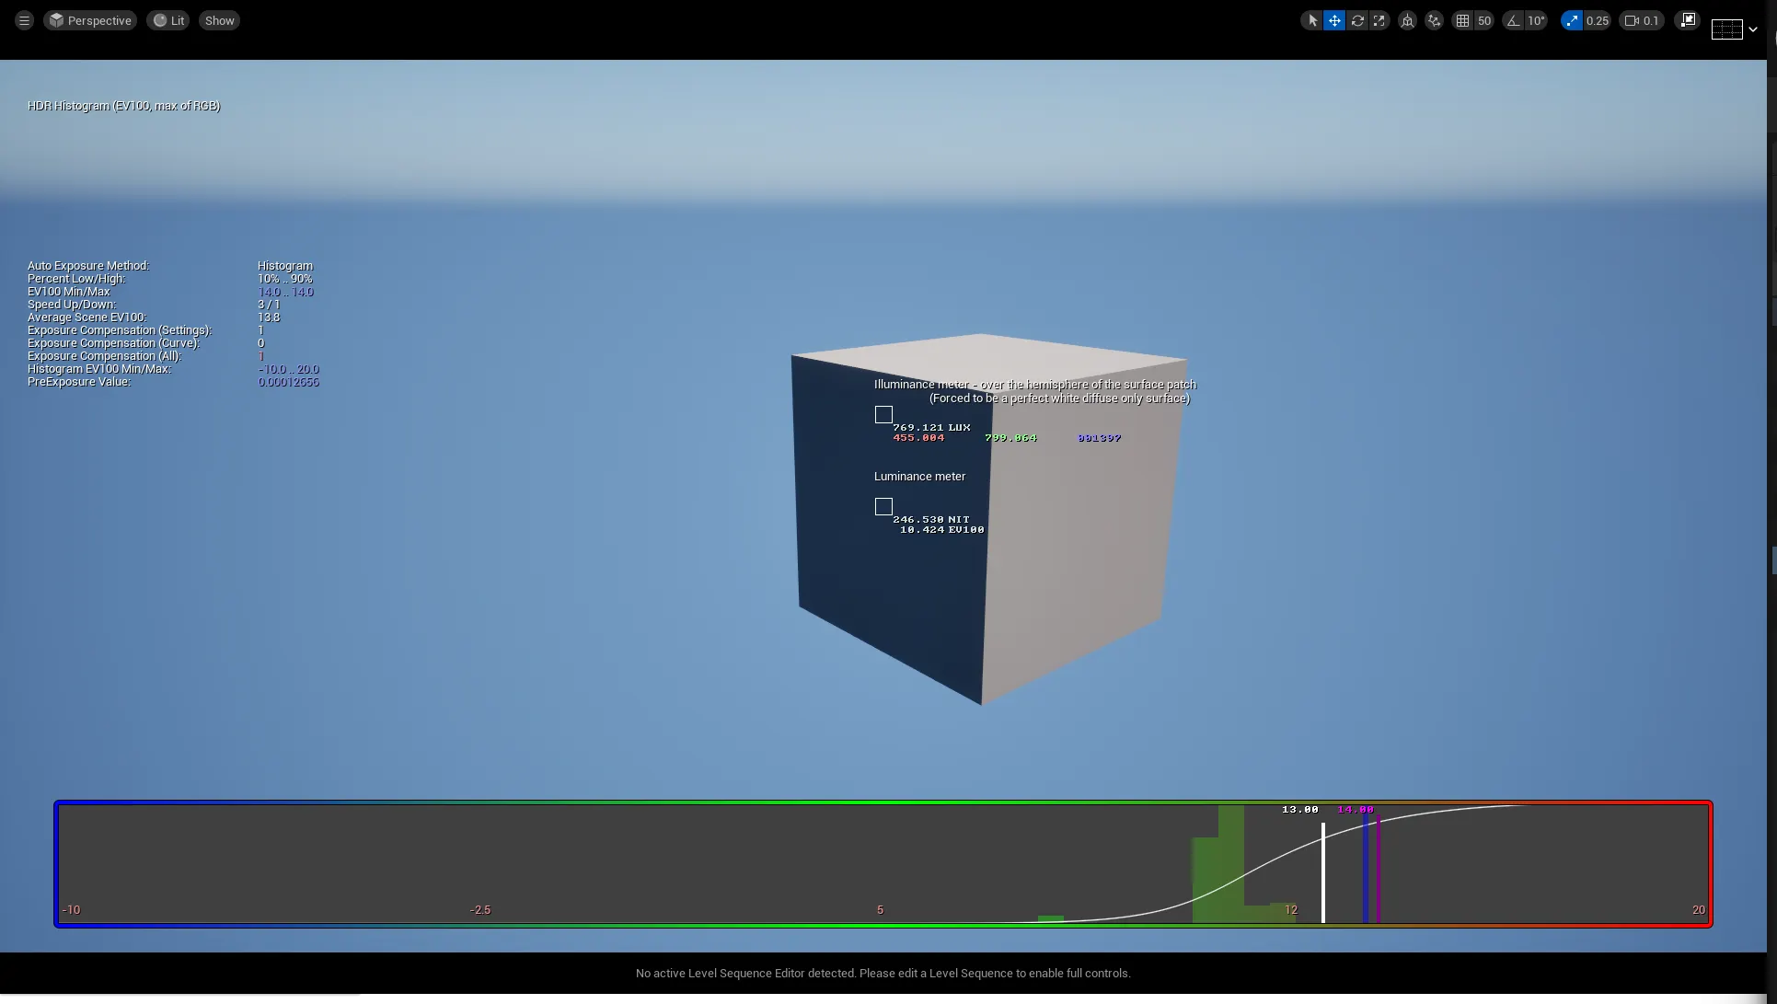Click the Show flags button

219,20
